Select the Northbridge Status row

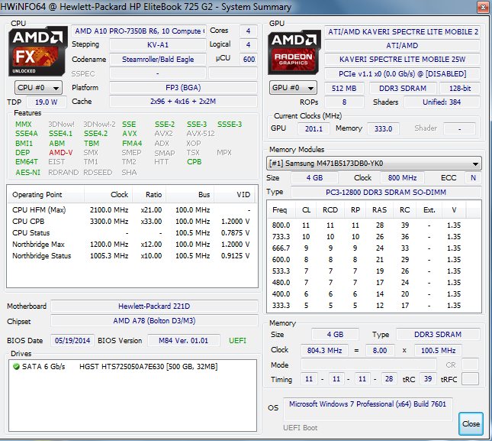(x=131, y=256)
